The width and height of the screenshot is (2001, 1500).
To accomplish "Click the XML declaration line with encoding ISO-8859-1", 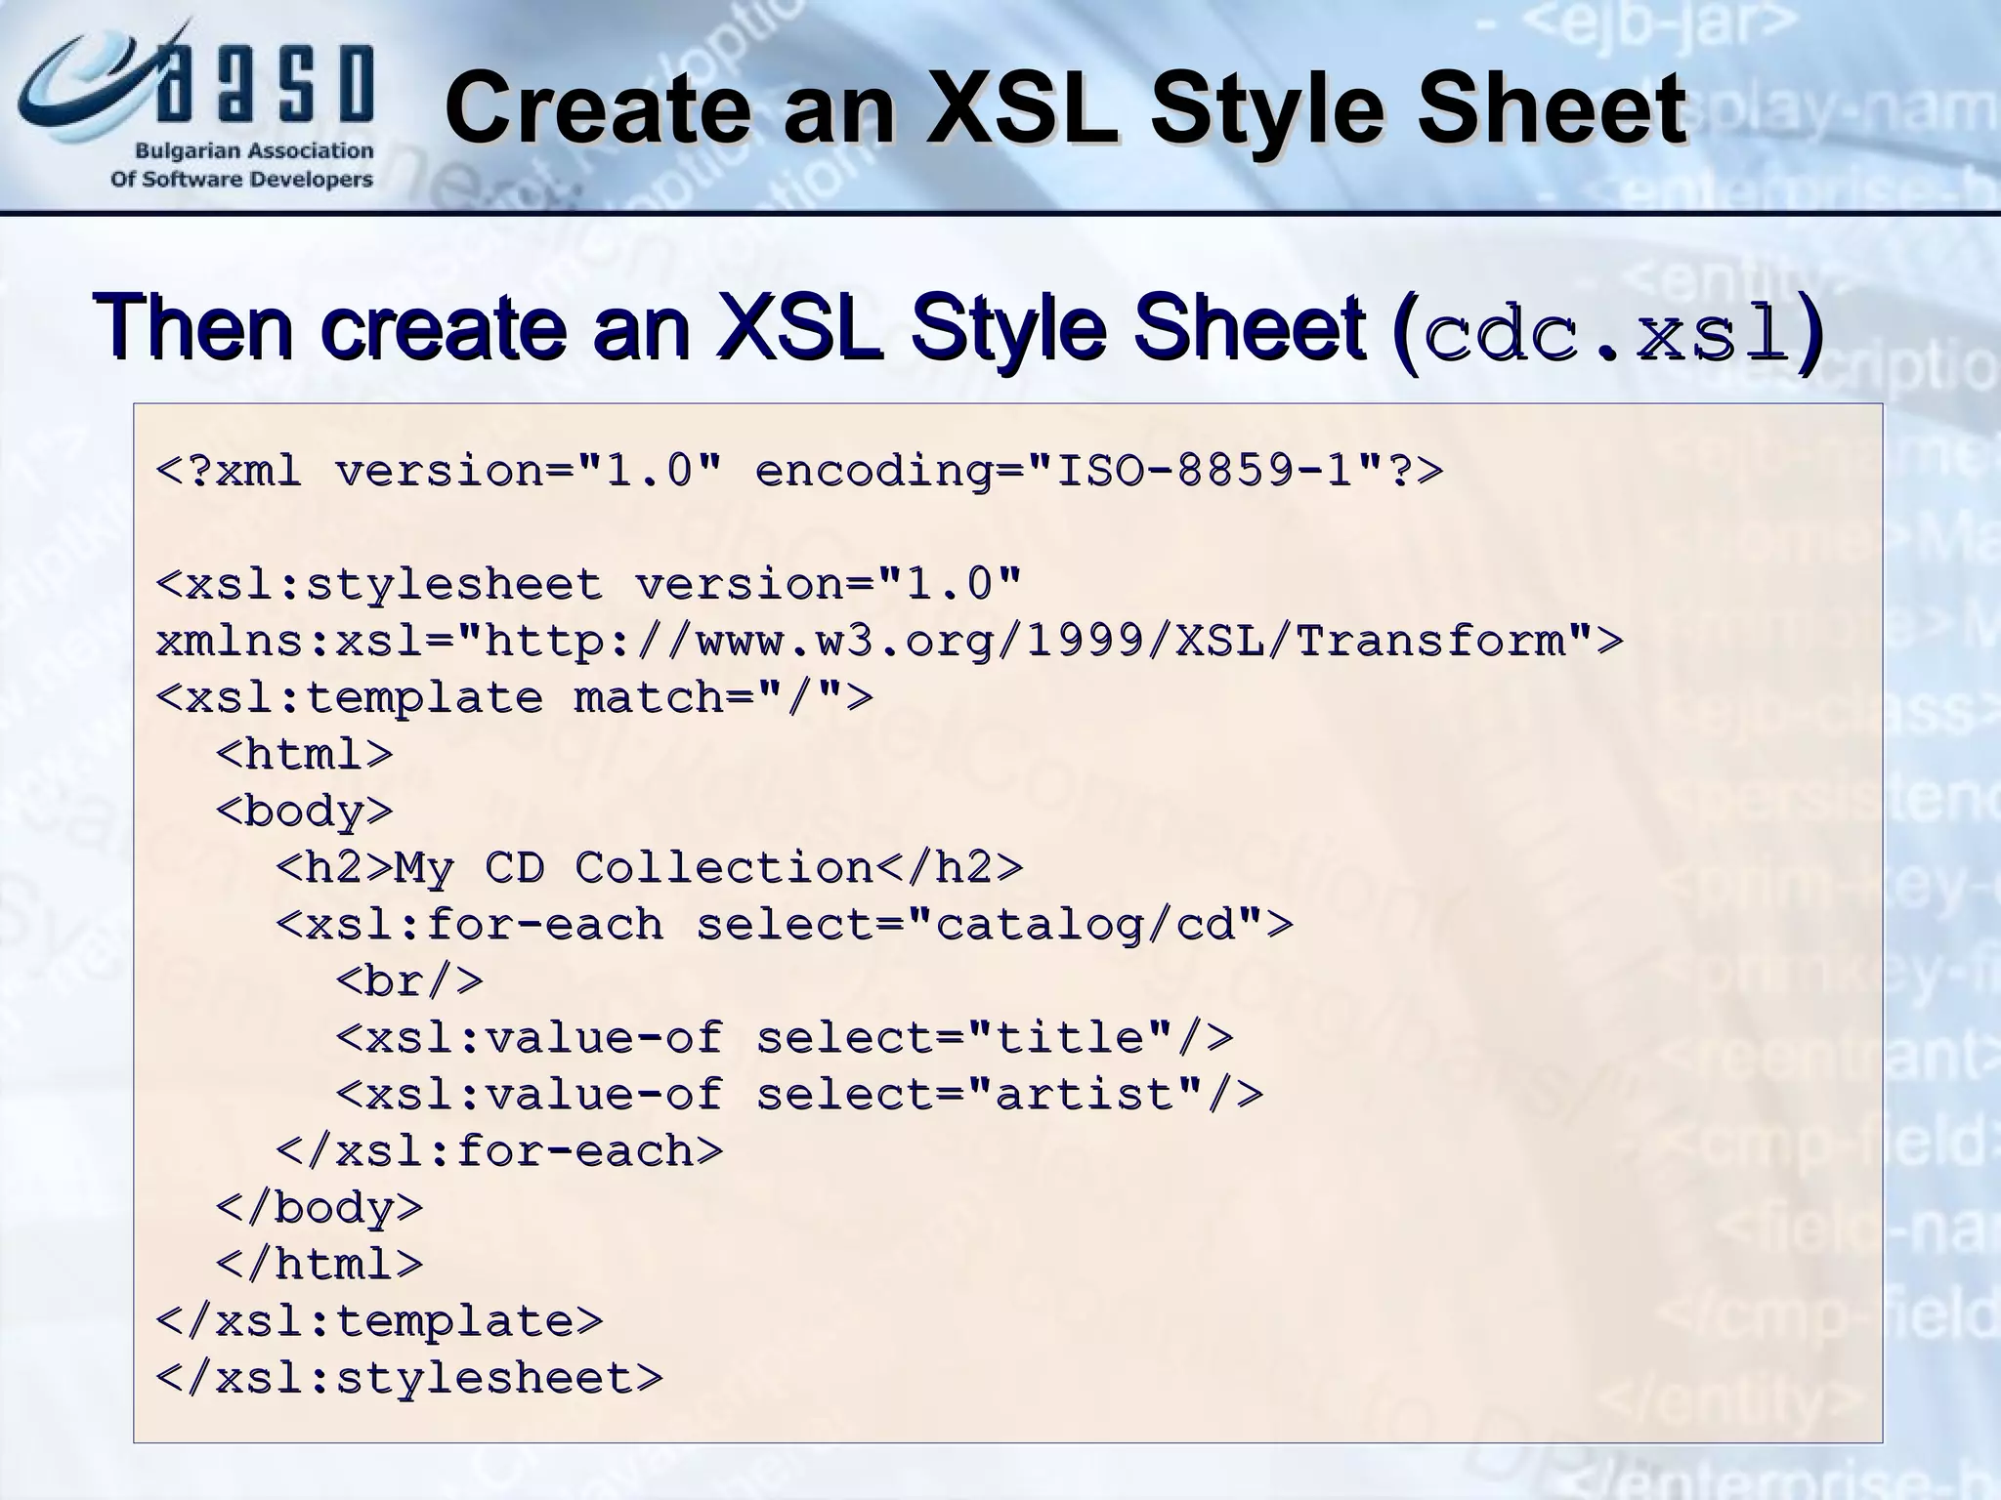I will pyautogui.click(x=799, y=471).
